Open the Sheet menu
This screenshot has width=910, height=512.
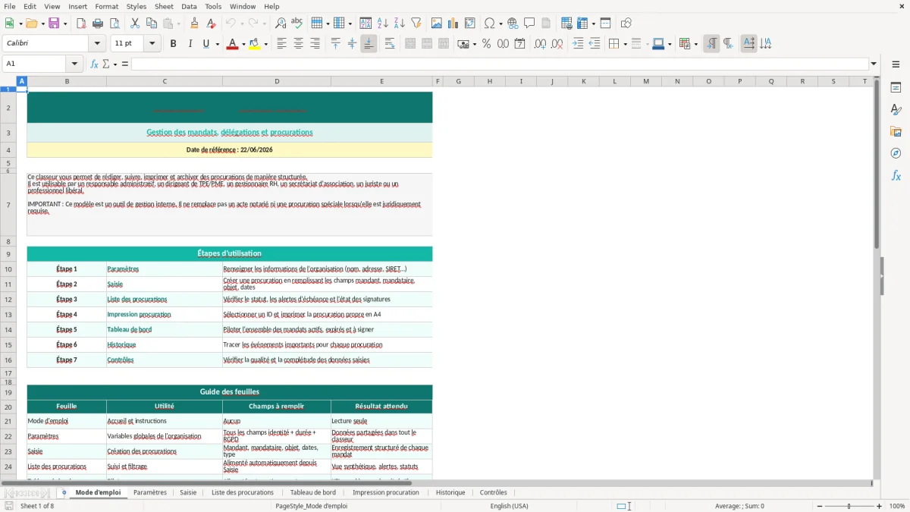coord(164,6)
